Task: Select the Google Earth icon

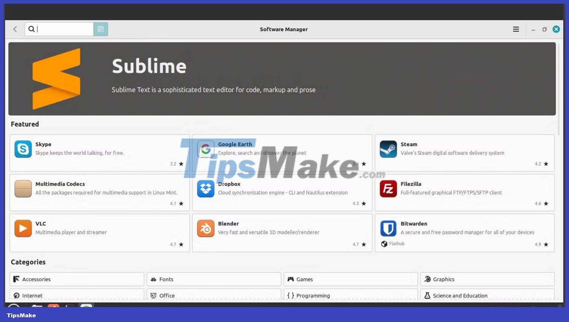Action: click(206, 149)
